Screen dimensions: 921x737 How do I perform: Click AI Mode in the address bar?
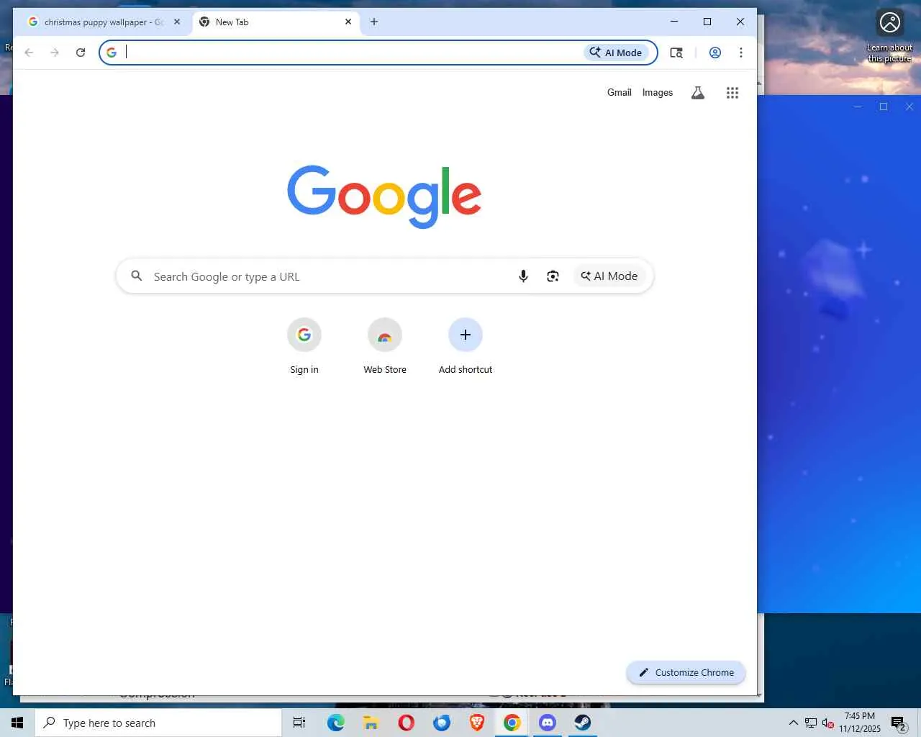616,53
